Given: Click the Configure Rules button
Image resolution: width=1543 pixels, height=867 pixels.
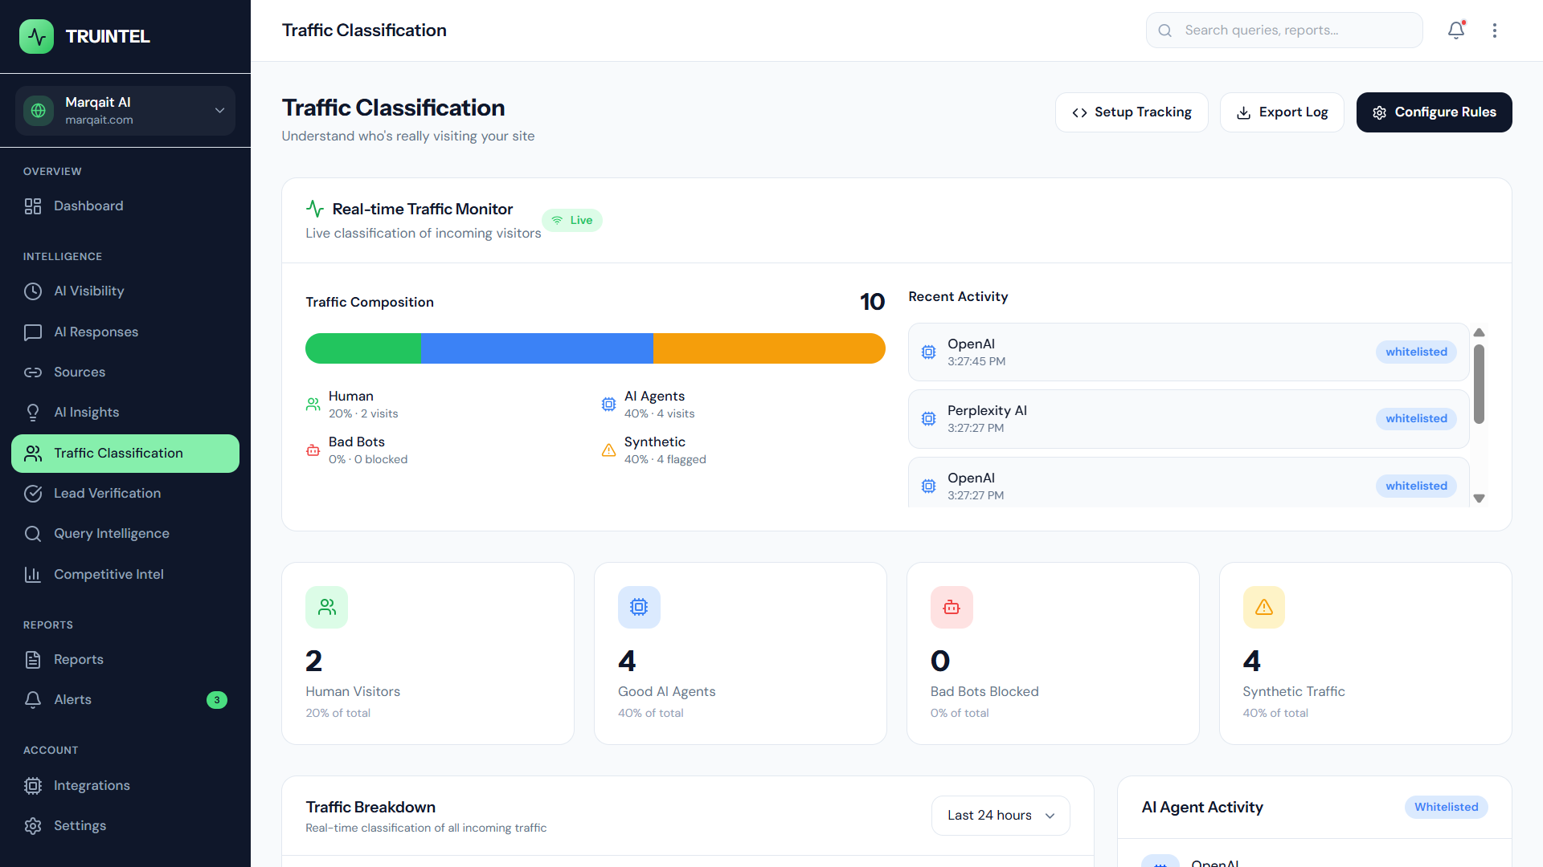Looking at the screenshot, I should [1434, 112].
